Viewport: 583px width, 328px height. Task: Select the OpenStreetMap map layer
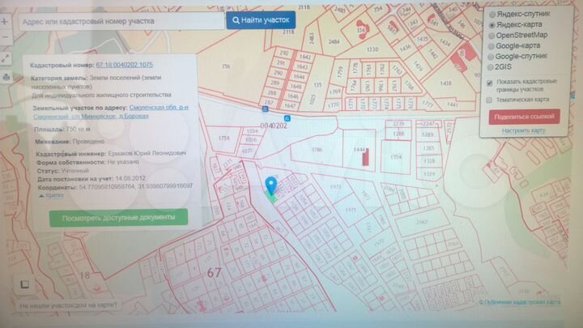click(x=492, y=36)
